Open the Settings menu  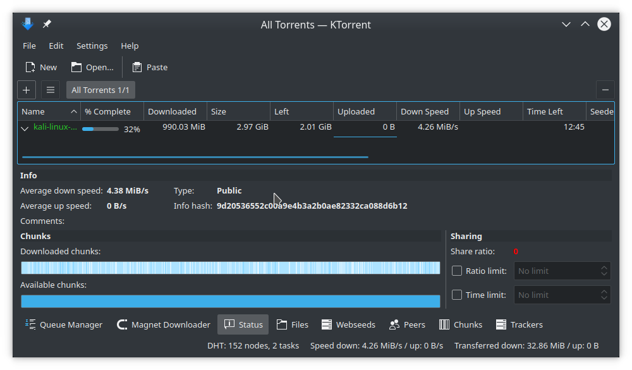[92, 46]
